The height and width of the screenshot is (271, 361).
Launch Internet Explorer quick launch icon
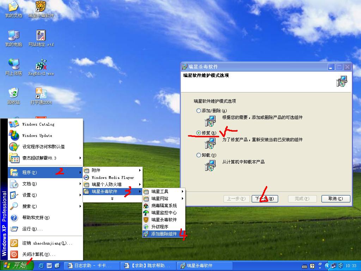pyautogui.click(x=42, y=266)
